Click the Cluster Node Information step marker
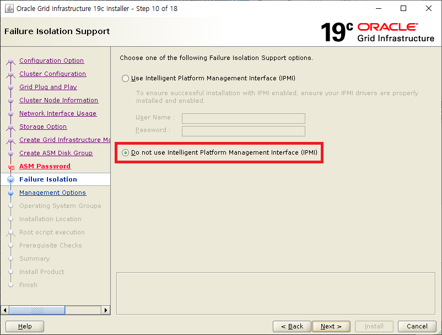 click(10, 101)
